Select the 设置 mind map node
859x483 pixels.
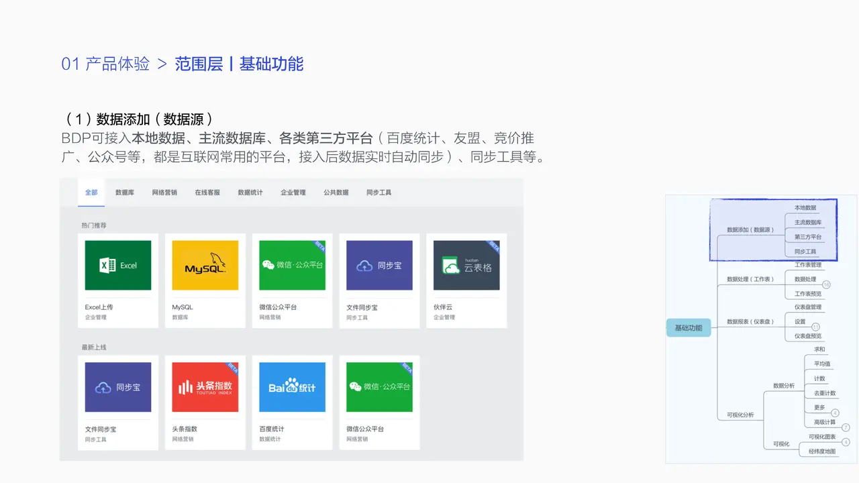tap(800, 321)
